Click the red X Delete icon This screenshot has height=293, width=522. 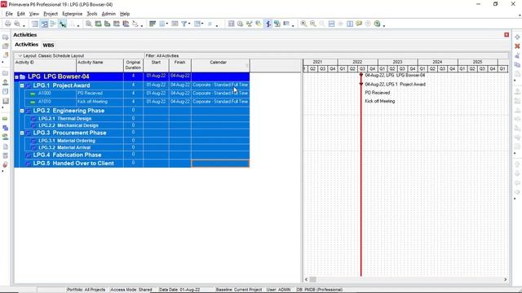click(x=517, y=46)
